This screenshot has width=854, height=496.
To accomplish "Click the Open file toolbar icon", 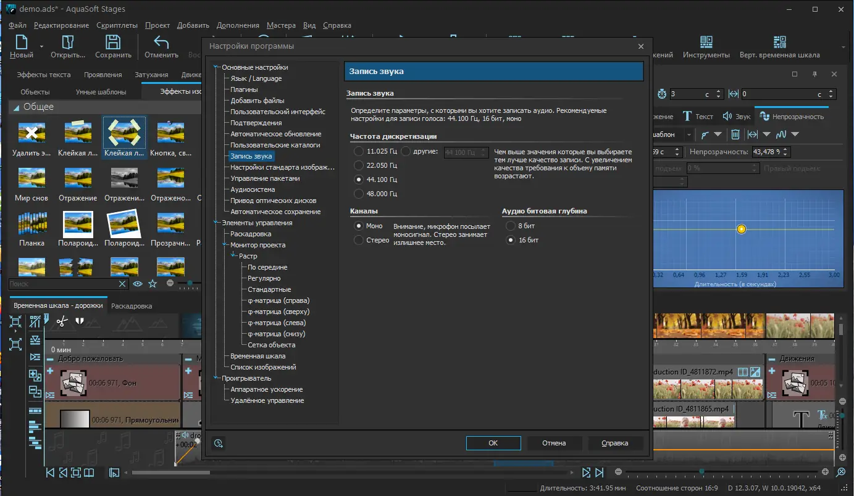I will 68,43.
